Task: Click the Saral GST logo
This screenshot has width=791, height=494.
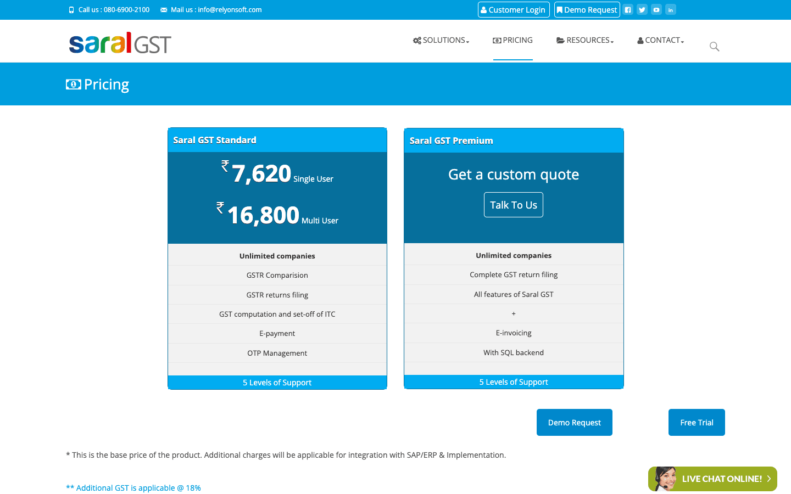Action: pos(120,43)
